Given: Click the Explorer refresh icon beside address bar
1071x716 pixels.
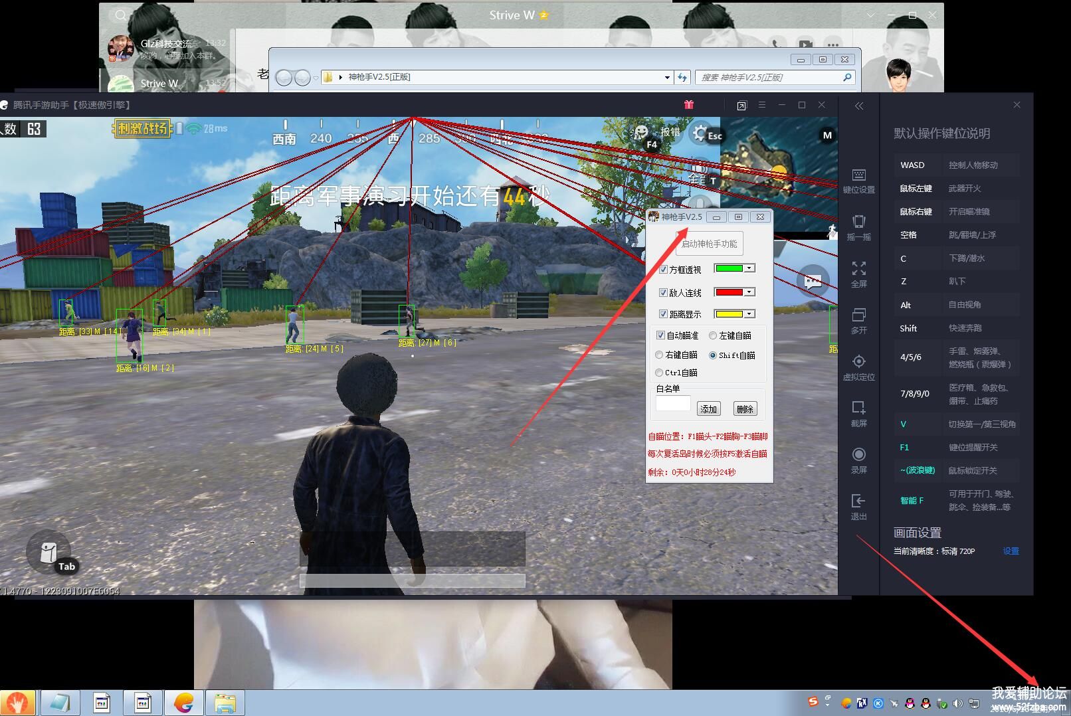Looking at the screenshot, I should pos(682,78).
